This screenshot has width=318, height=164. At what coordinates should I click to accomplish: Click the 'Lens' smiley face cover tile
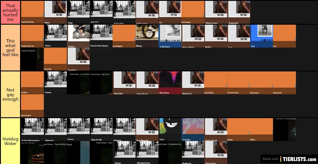[x=170, y=129]
